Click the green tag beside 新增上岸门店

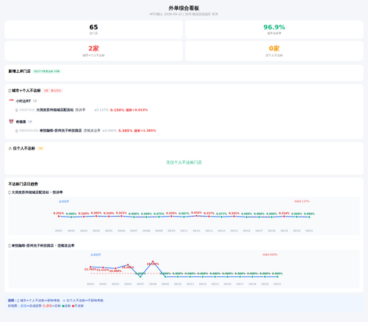pyautogui.click(x=46, y=71)
